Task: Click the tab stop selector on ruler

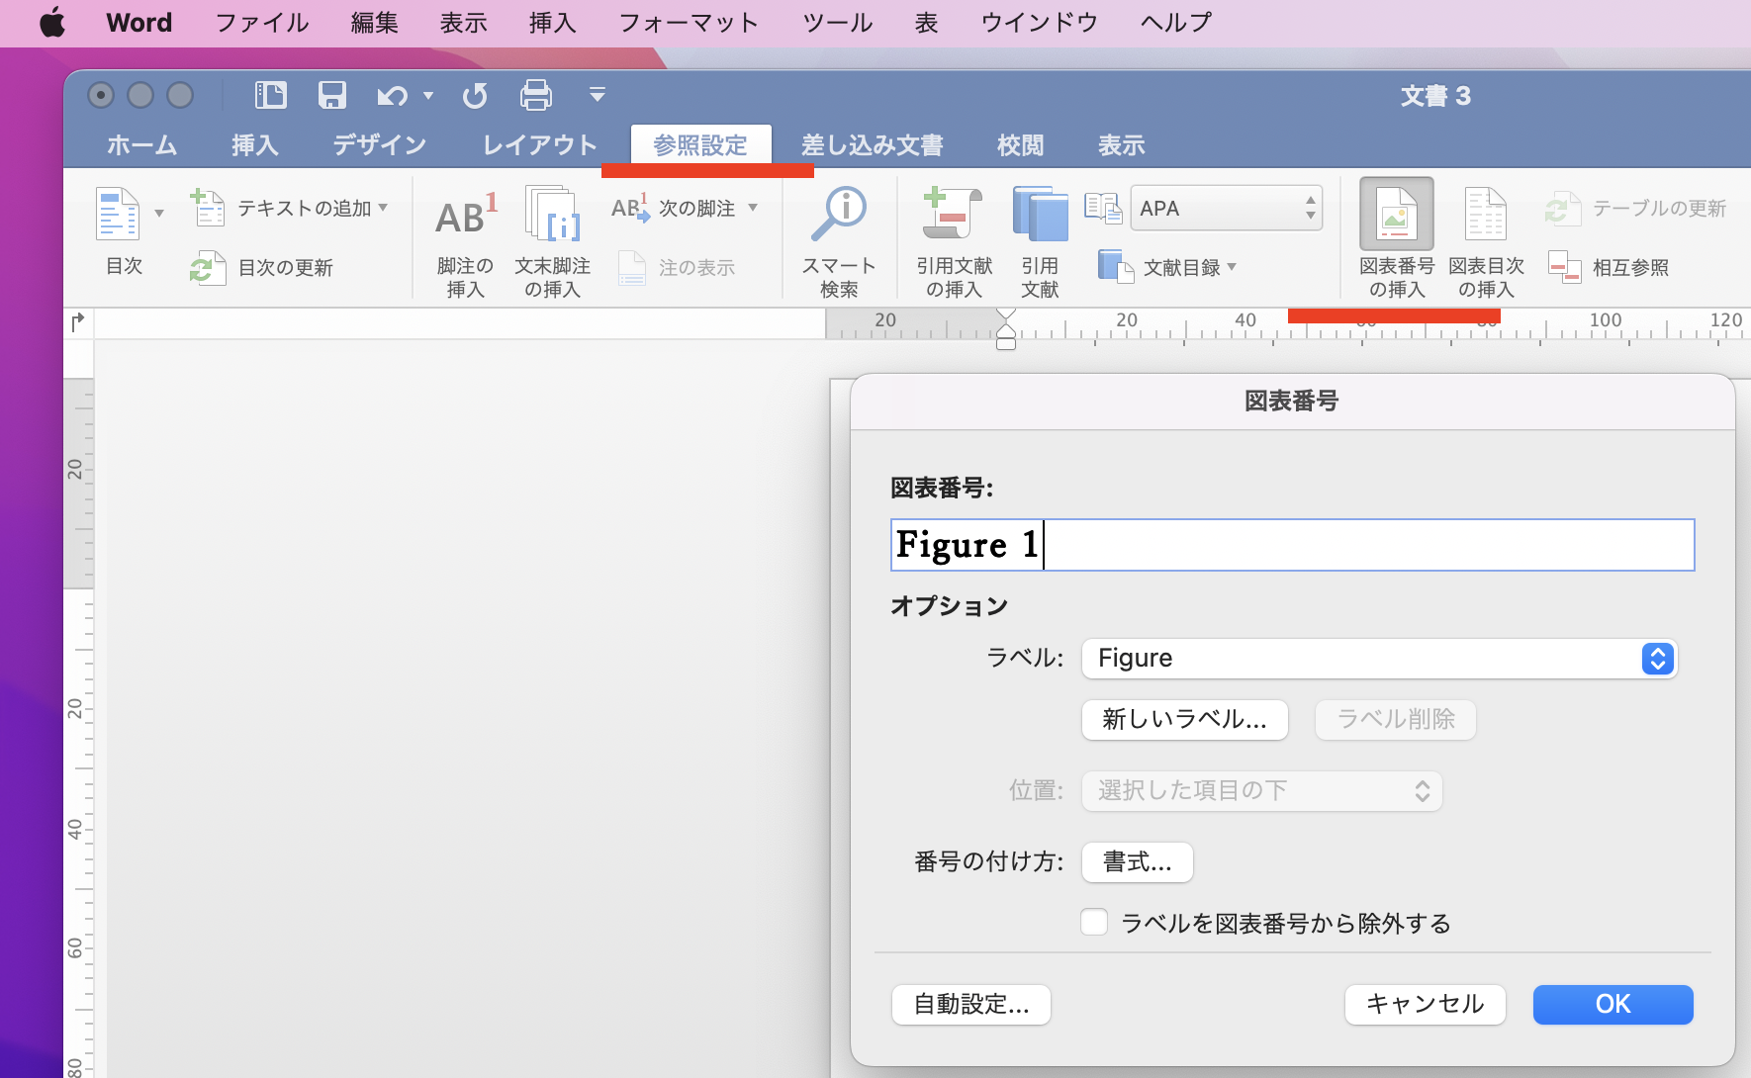Action: (x=78, y=322)
